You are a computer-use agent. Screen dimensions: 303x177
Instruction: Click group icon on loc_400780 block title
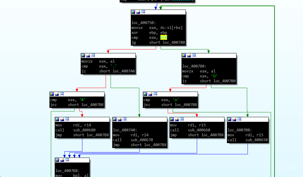(194, 56)
